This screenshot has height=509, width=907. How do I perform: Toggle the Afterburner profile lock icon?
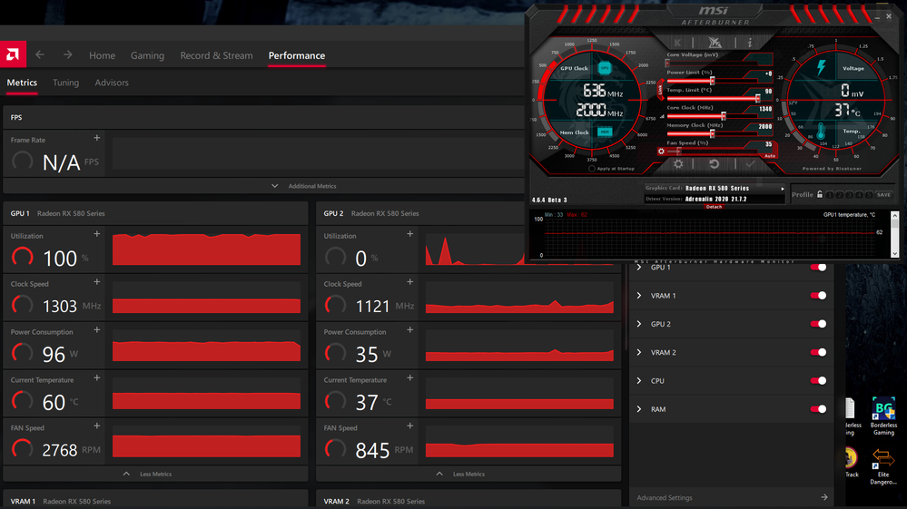click(x=820, y=195)
